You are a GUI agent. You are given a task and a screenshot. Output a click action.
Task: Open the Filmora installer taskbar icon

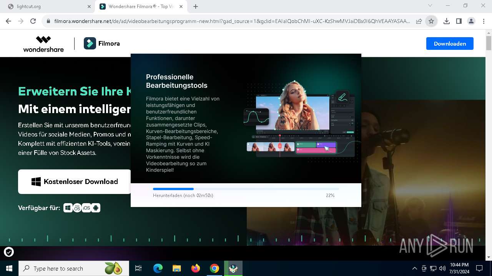click(233, 268)
